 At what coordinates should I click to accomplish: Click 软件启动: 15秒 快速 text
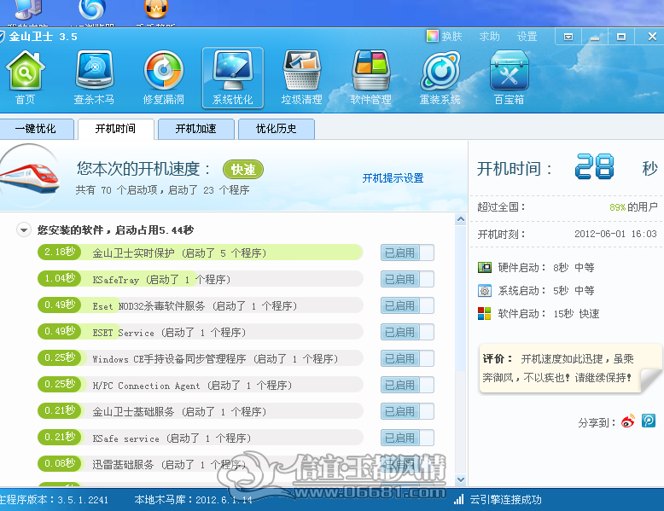pos(549,314)
